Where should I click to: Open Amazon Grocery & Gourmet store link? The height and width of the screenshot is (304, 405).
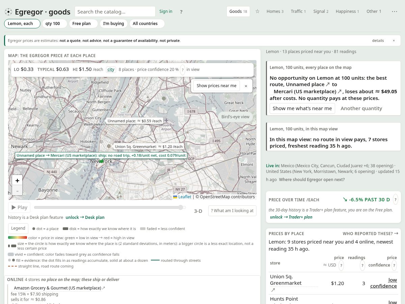tap(57, 288)
